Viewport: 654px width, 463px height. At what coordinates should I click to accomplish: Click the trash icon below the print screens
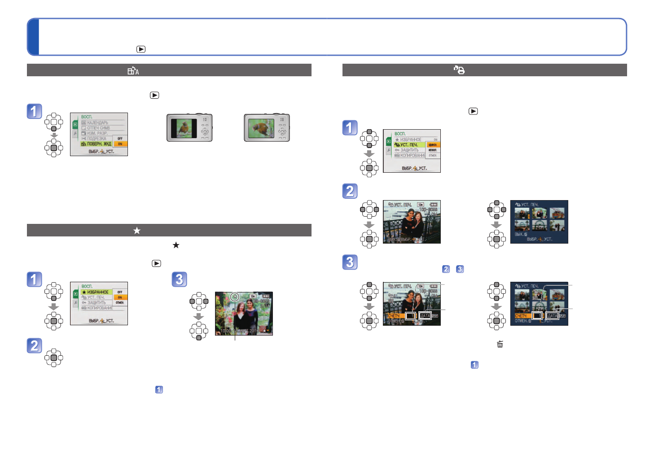pos(500,344)
